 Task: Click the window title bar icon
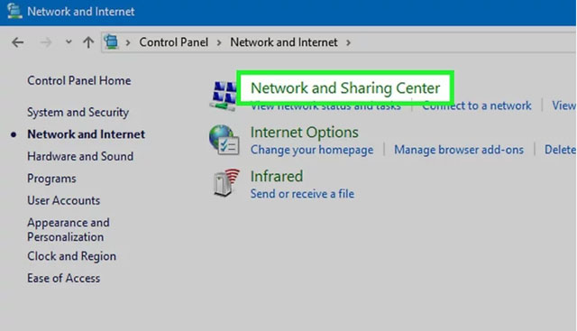point(14,11)
